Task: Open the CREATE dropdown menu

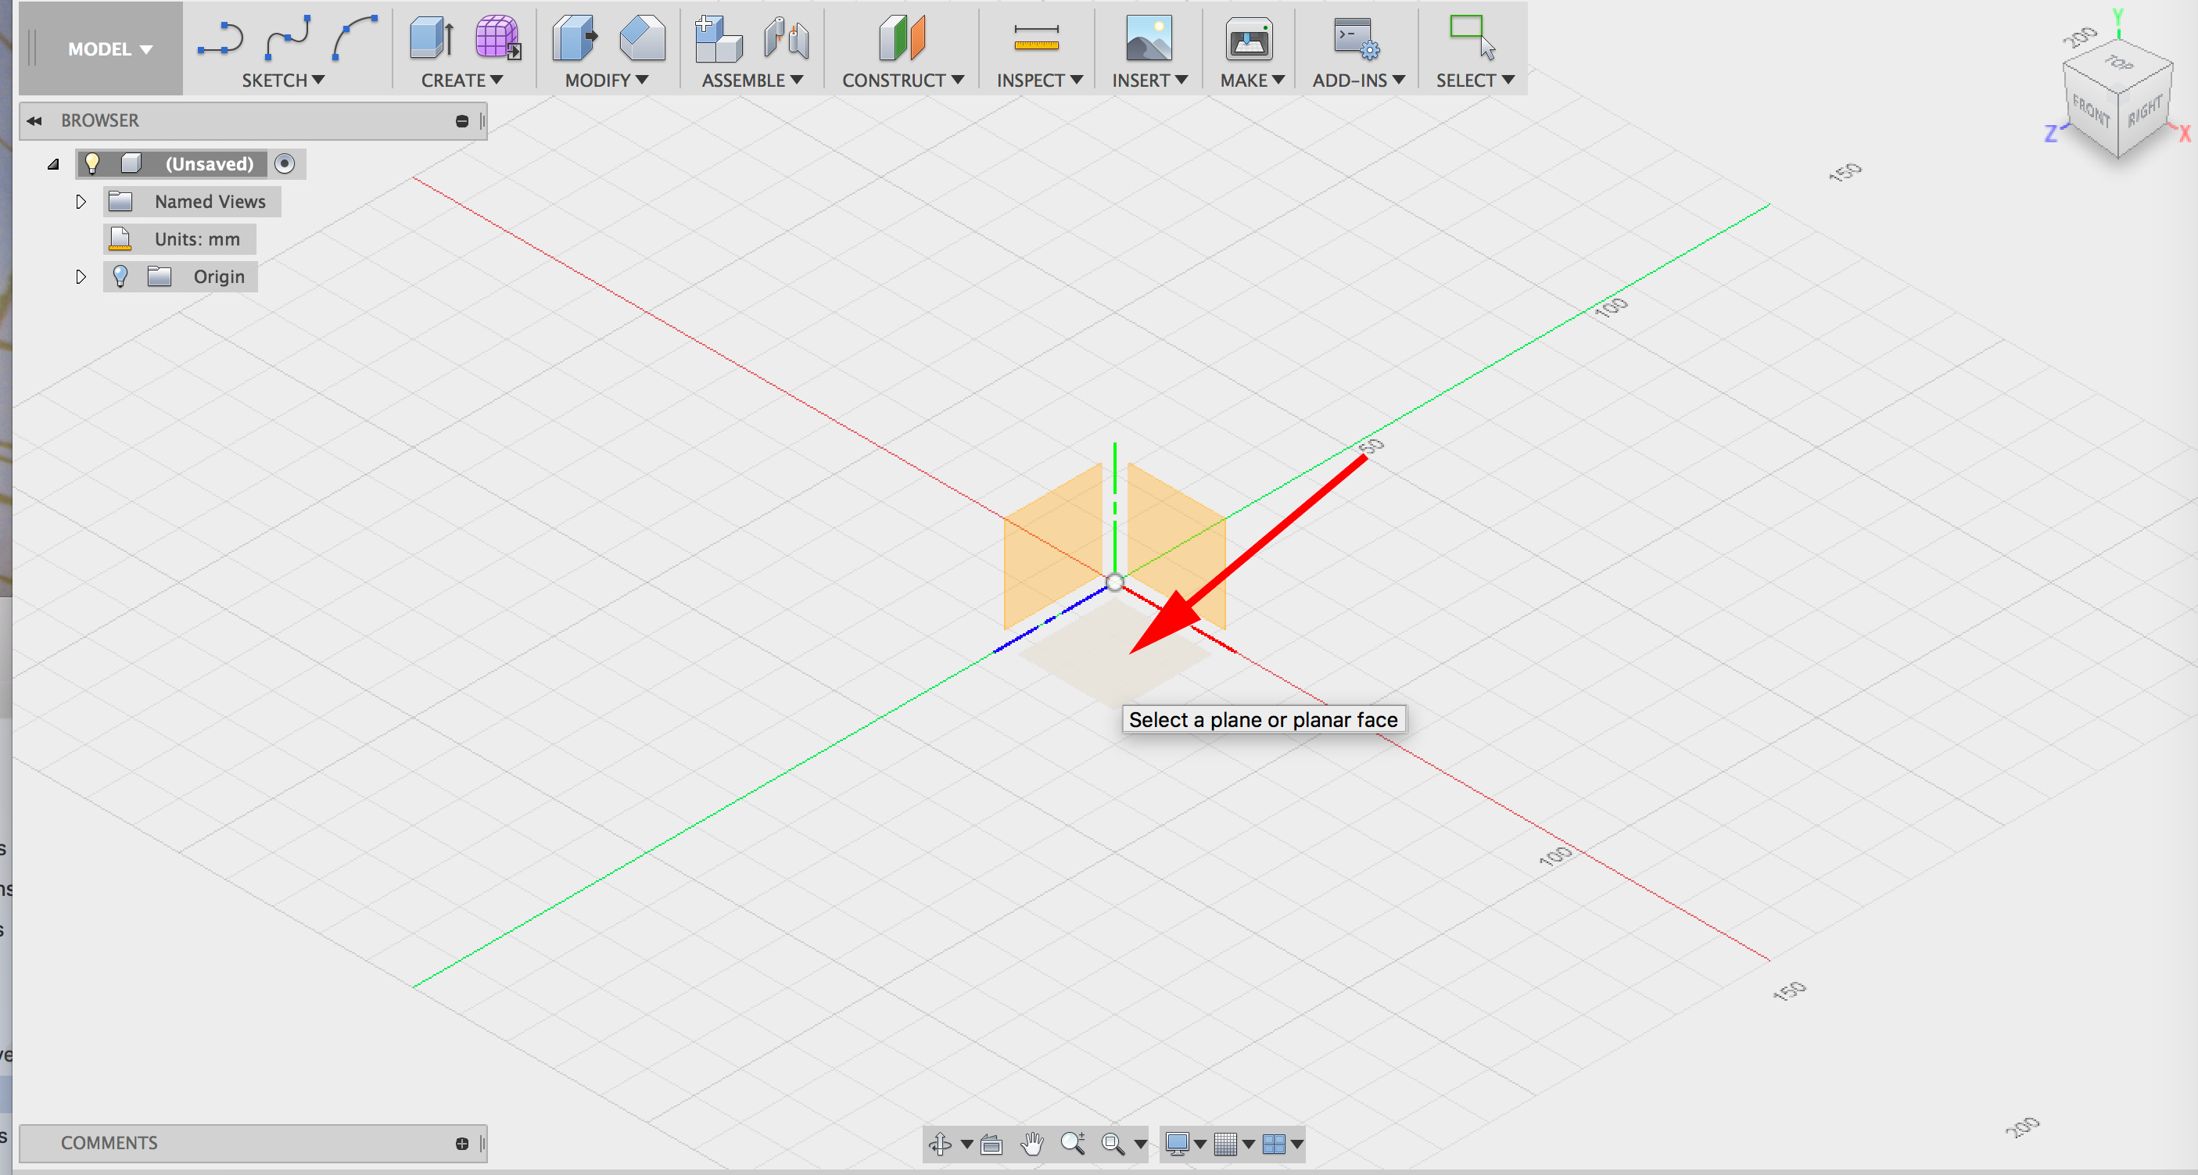Action: pyautogui.click(x=461, y=81)
